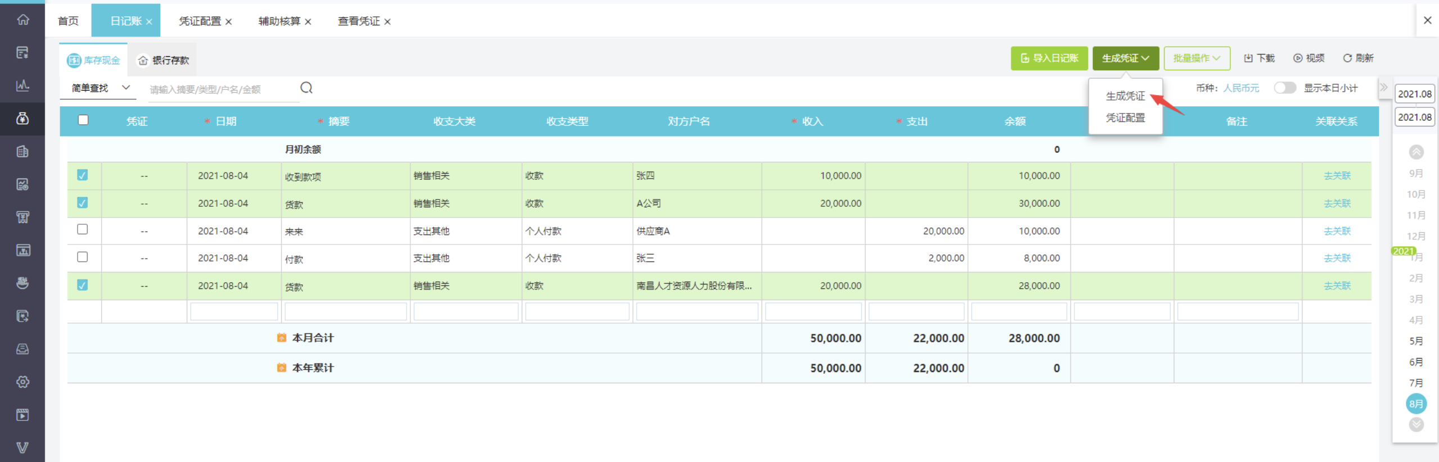Viewport: 1439px width, 462px height.
Task: Click the 导入日记账 button
Action: [x=1049, y=58]
